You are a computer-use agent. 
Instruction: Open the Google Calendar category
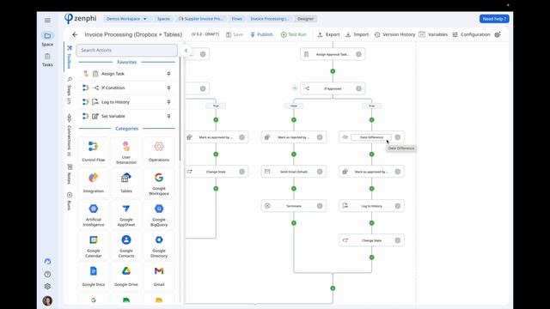point(94,245)
